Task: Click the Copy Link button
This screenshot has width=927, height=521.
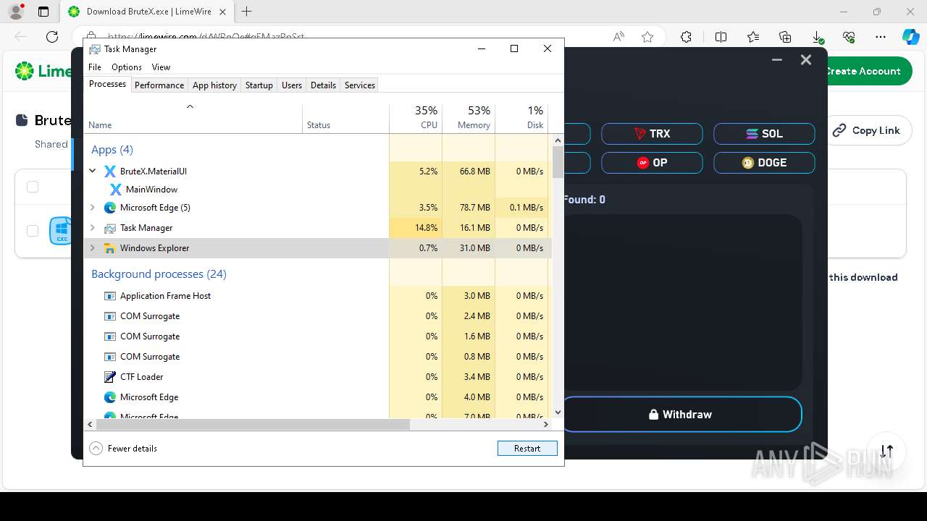Action: click(865, 131)
